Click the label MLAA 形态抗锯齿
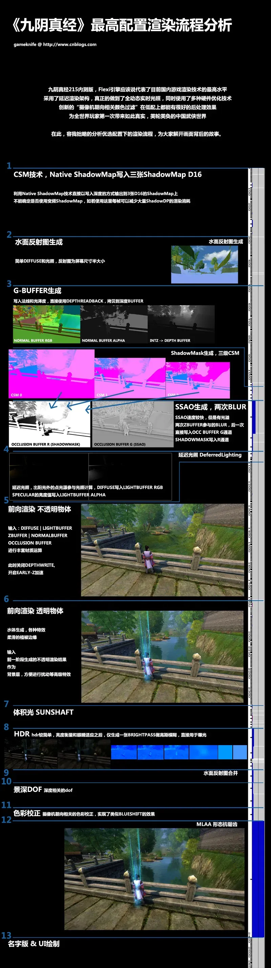 [217, 824]
